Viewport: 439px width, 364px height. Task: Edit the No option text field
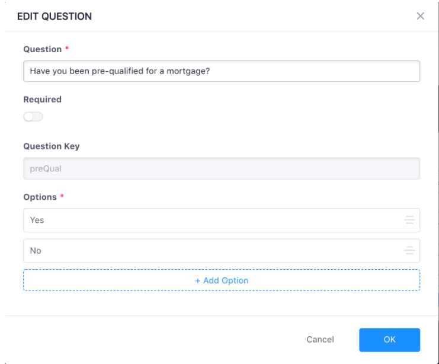coord(222,251)
